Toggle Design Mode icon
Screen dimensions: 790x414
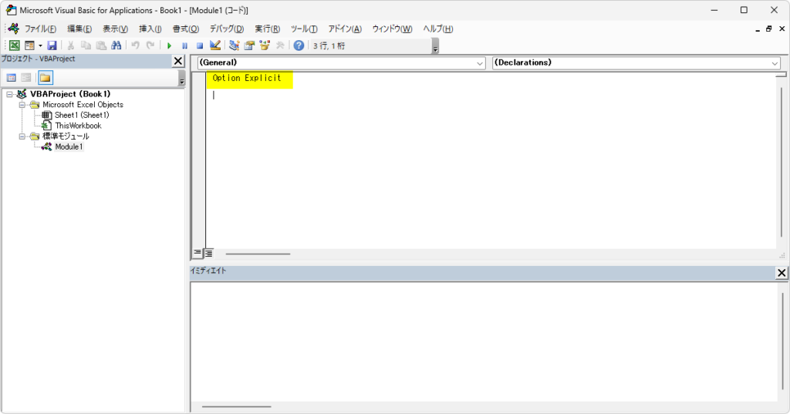point(215,45)
